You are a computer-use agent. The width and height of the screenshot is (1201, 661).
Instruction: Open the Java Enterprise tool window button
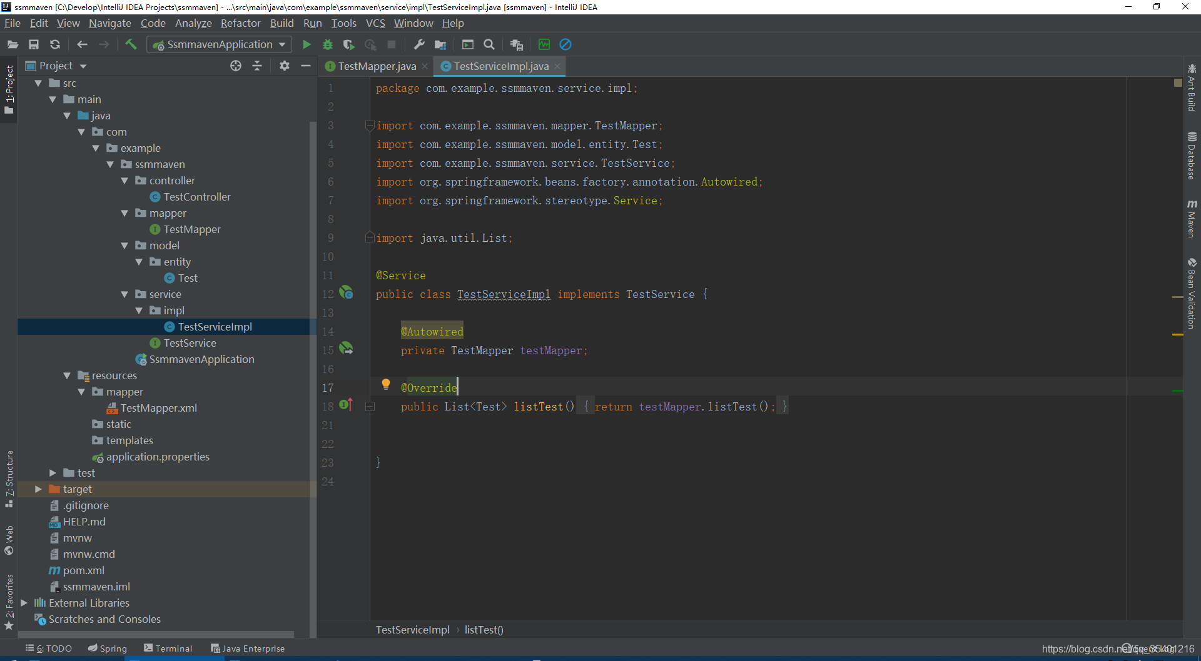click(x=248, y=649)
